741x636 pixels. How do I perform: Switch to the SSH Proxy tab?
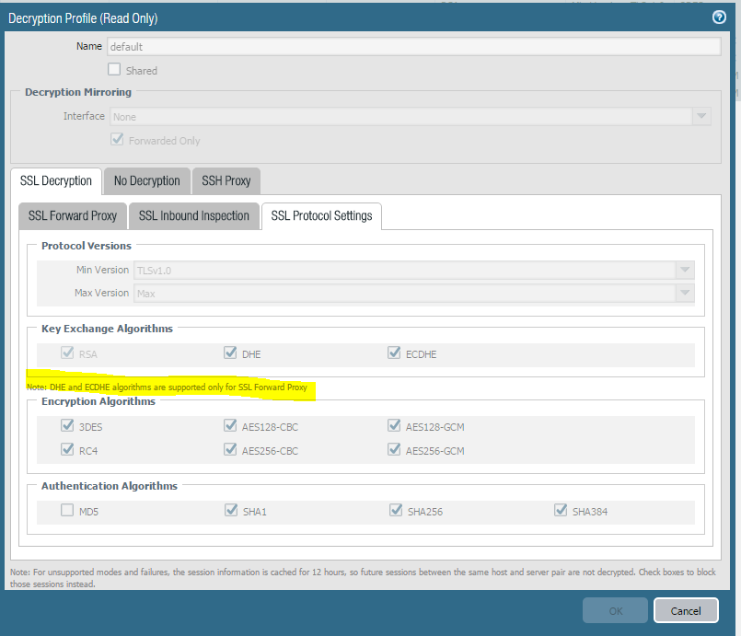[226, 181]
